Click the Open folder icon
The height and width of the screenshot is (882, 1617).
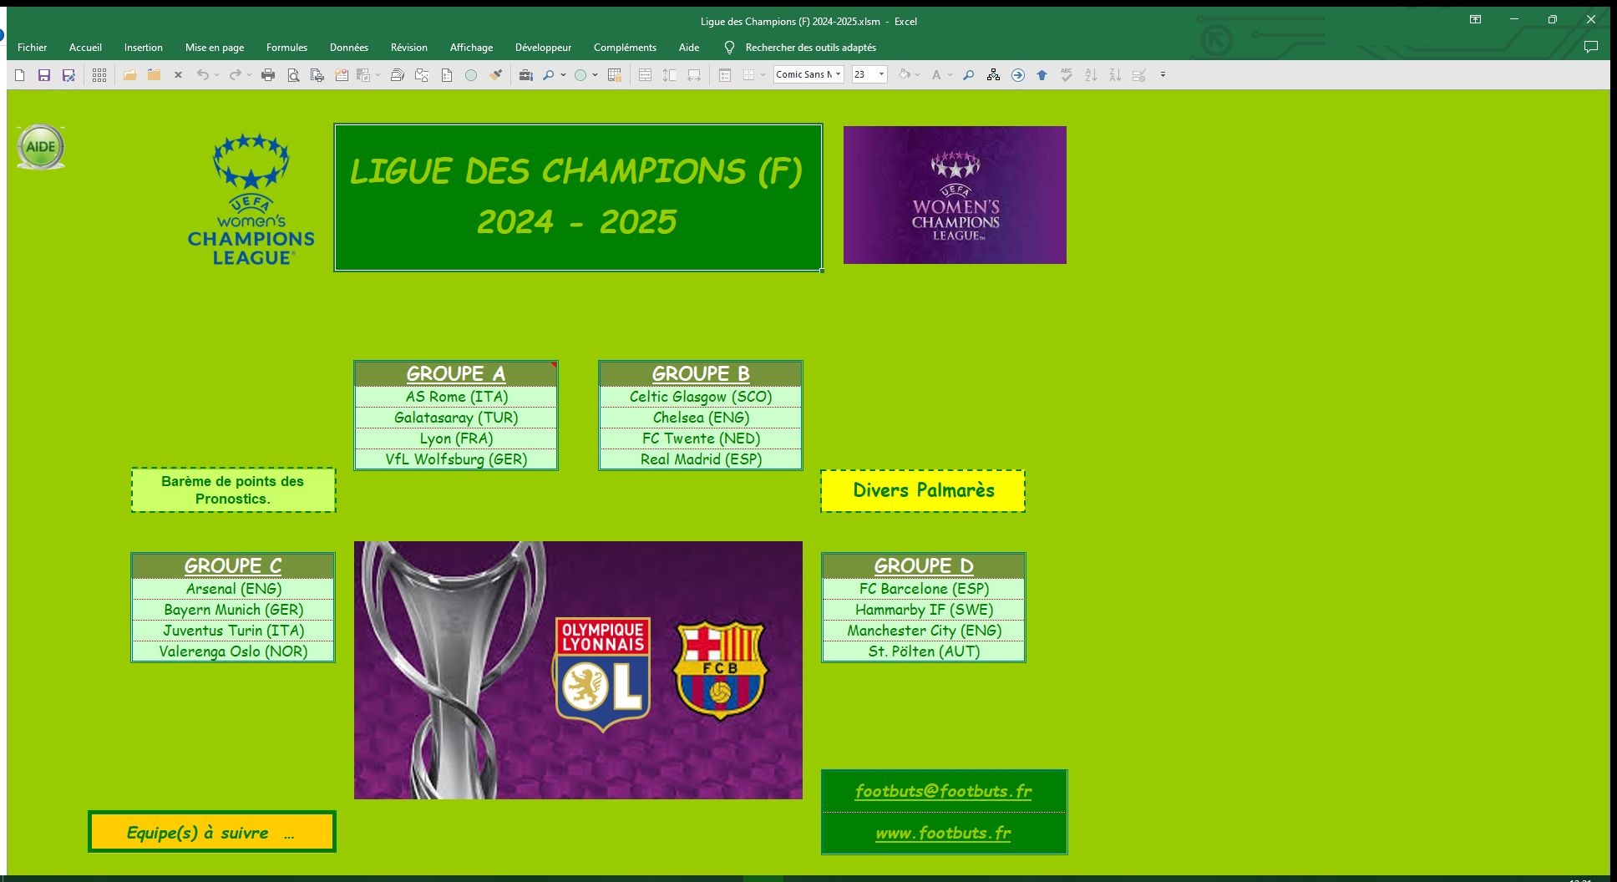point(129,75)
